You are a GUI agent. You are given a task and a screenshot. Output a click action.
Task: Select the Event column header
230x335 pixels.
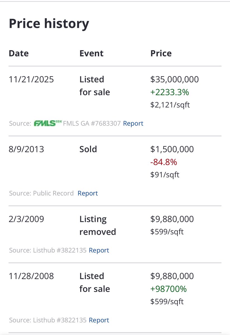click(x=91, y=53)
